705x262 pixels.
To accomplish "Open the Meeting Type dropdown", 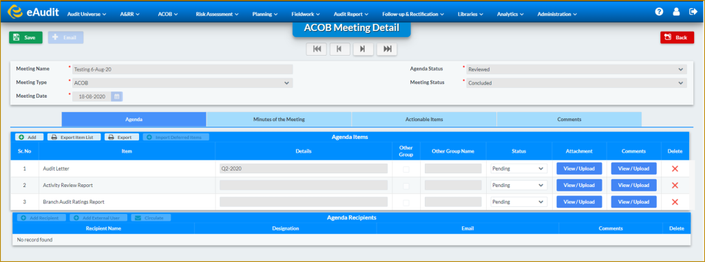I will point(182,83).
